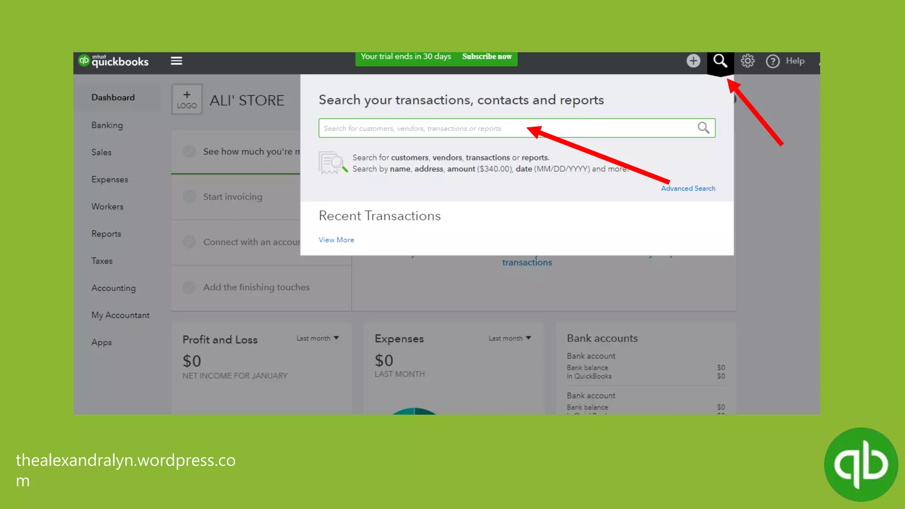Select Reports in the left navigation

(x=106, y=234)
